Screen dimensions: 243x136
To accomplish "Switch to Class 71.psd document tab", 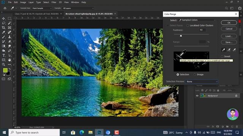I will pos(37,14).
